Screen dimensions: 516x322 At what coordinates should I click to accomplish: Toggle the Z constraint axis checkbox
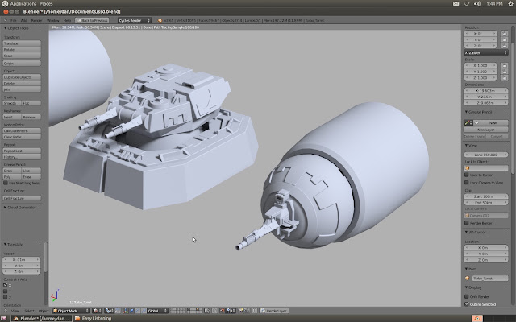click(6, 297)
